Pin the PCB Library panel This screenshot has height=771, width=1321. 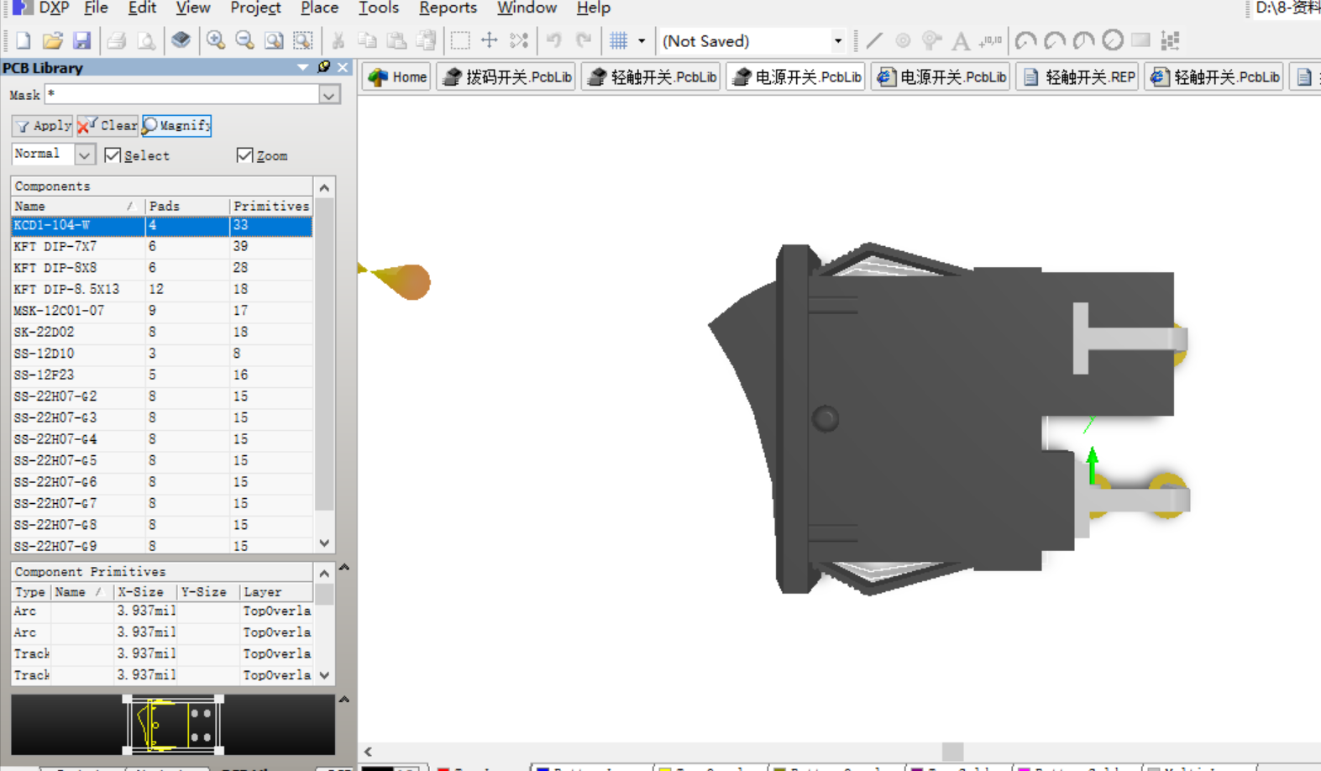(324, 67)
